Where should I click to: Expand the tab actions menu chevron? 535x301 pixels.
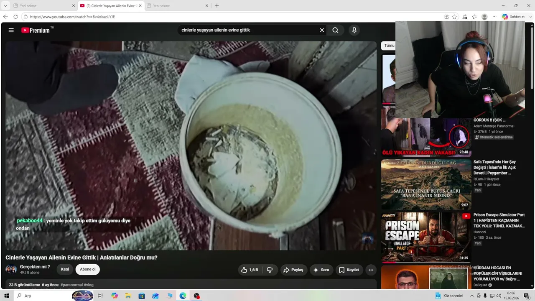[5, 6]
